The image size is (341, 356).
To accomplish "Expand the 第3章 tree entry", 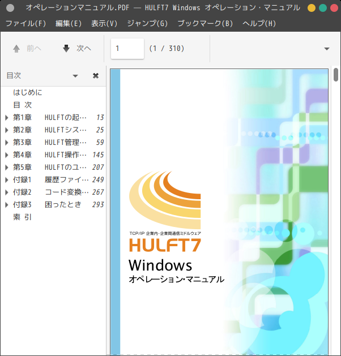I will [7, 143].
